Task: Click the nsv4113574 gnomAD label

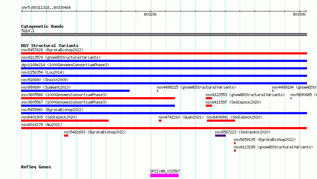Action: click(x=61, y=57)
